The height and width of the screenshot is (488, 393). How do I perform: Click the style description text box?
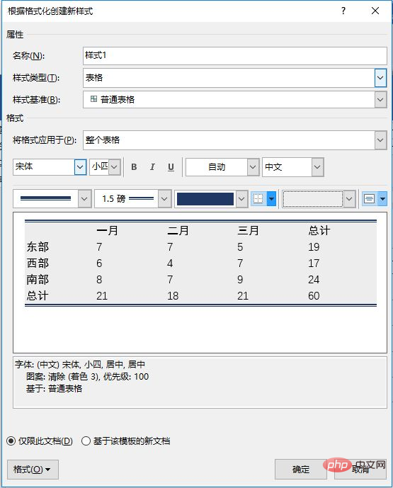click(200, 382)
